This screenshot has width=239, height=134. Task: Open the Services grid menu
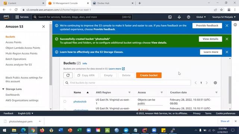pyautogui.click(x=22, y=17)
